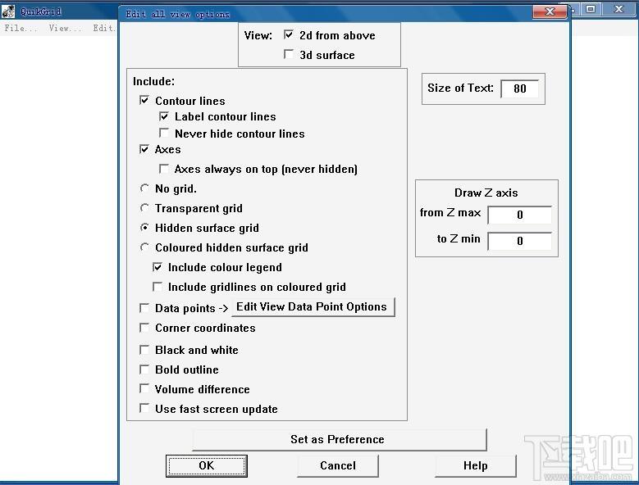Choose Transparent grid radio button
This screenshot has width=639, height=485.
pyautogui.click(x=144, y=208)
